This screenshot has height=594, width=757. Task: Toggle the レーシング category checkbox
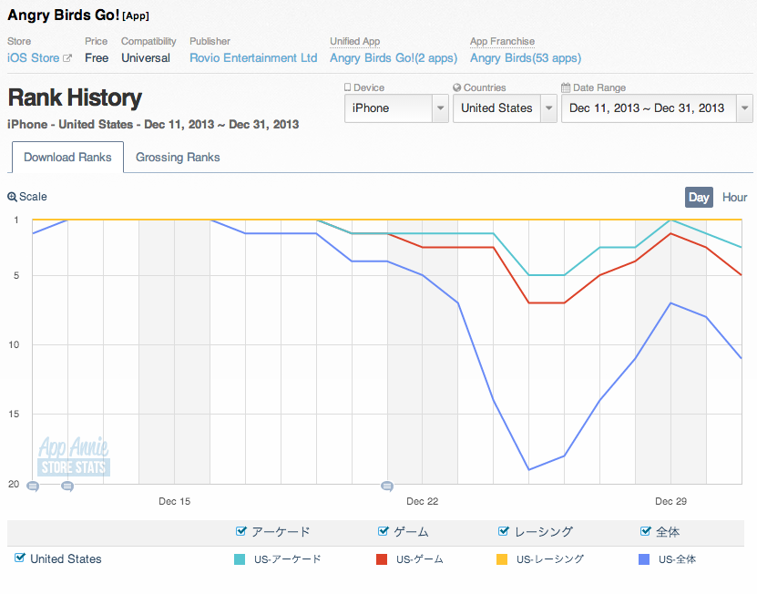click(503, 531)
